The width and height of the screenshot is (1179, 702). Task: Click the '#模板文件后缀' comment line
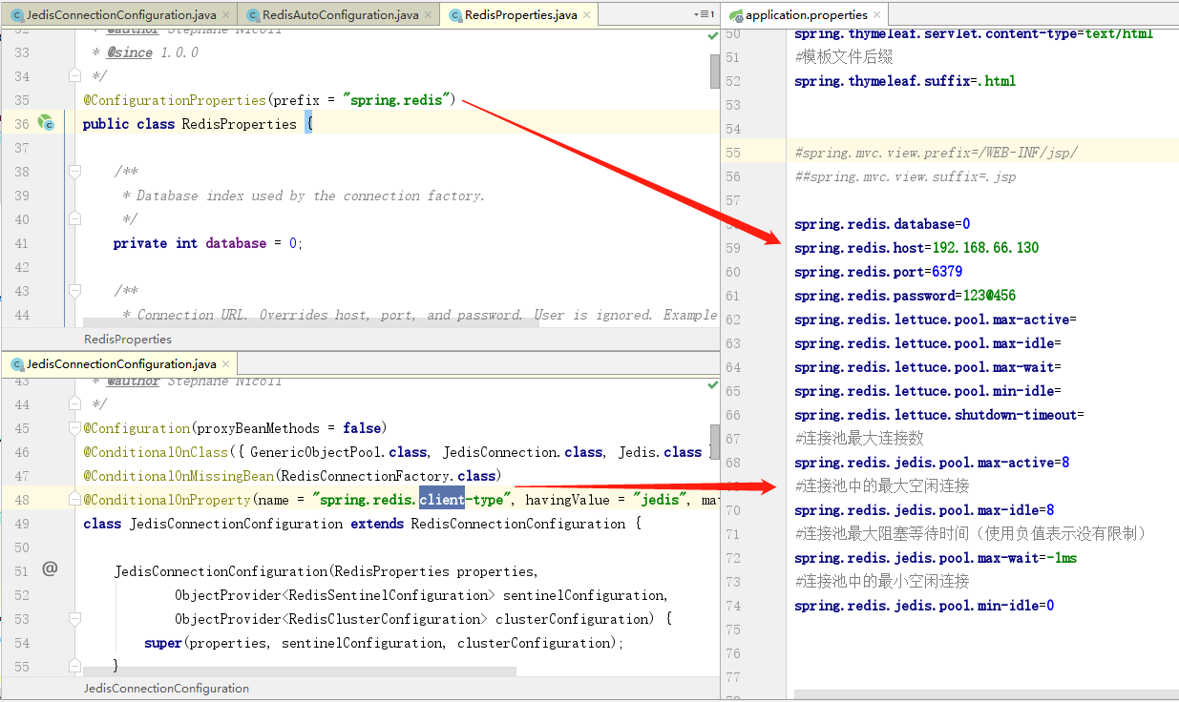(844, 57)
